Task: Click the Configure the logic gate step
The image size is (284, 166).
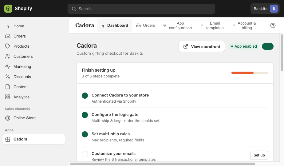Action: tap(175, 117)
